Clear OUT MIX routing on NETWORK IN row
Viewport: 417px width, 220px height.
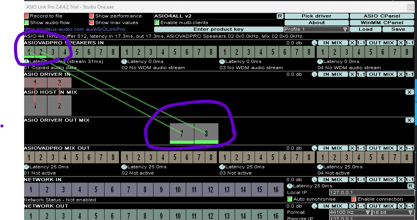coord(401,180)
